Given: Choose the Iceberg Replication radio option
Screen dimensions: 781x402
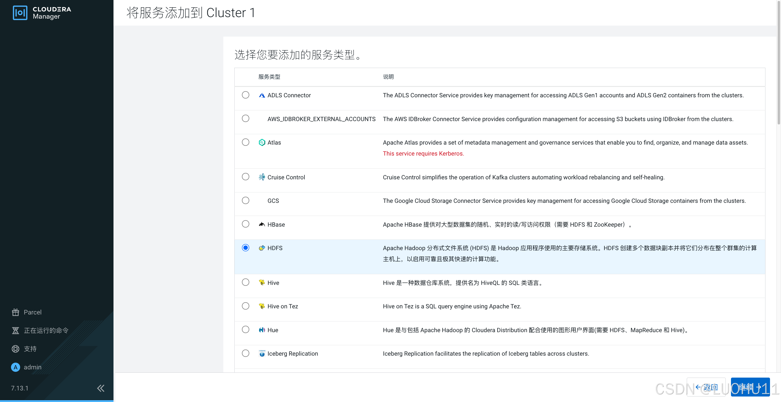Looking at the screenshot, I should coord(246,353).
